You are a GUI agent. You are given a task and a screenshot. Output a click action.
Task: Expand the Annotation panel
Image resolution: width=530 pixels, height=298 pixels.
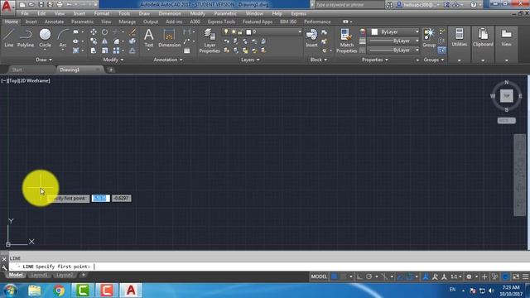click(x=168, y=60)
